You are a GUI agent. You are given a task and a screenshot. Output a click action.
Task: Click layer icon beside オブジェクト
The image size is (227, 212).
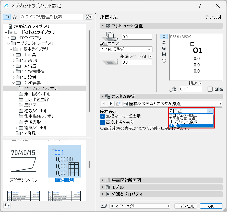pos(104,206)
